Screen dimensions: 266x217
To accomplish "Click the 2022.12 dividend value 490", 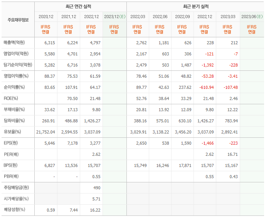I will 97,188.
